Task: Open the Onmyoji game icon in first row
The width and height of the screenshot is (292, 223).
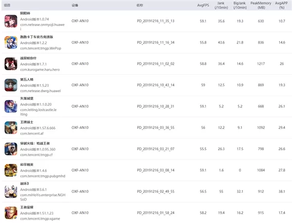Action: (11, 21)
